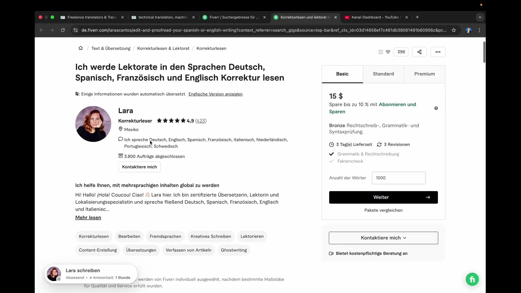521x293 pixels.
Task: Open the three-dot options menu beside share
Action: [438, 52]
